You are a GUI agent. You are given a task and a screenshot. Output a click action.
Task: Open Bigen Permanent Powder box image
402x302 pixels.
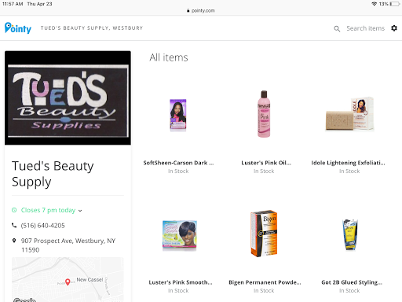click(x=264, y=234)
